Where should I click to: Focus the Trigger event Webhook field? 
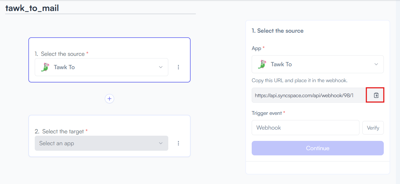[x=306, y=128]
